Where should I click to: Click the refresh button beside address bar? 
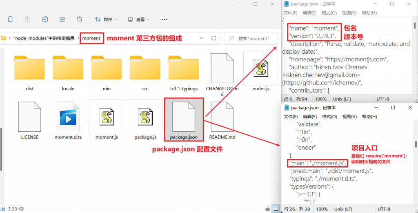pos(213,38)
